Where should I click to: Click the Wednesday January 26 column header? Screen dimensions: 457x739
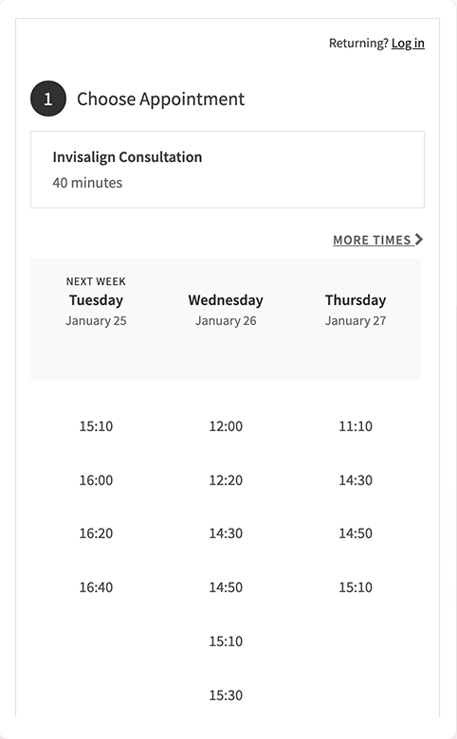(226, 310)
